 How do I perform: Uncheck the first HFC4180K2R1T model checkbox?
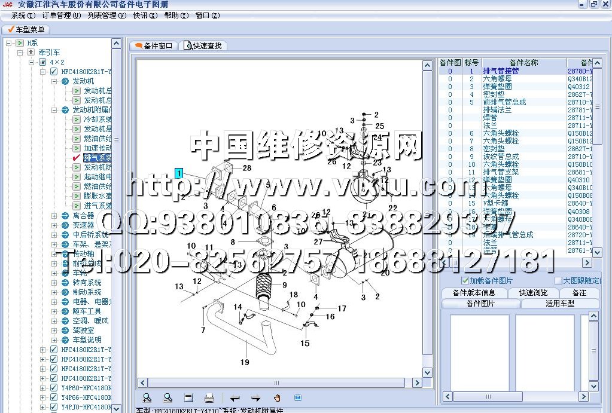(54, 72)
